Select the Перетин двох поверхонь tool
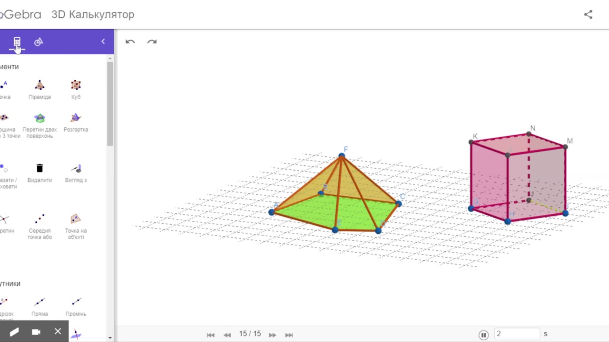This screenshot has width=609, height=342. coord(39,125)
